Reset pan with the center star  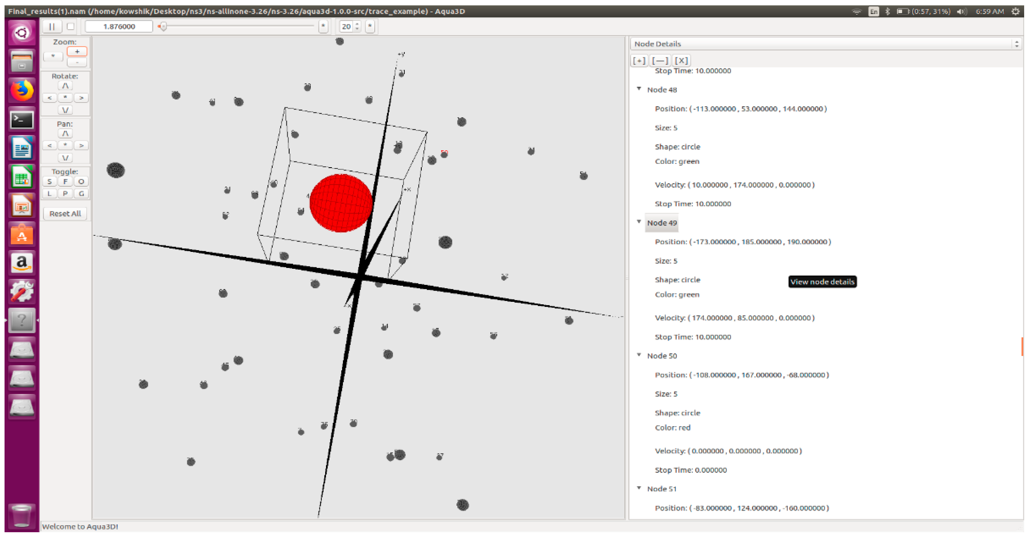click(x=65, y=145)
